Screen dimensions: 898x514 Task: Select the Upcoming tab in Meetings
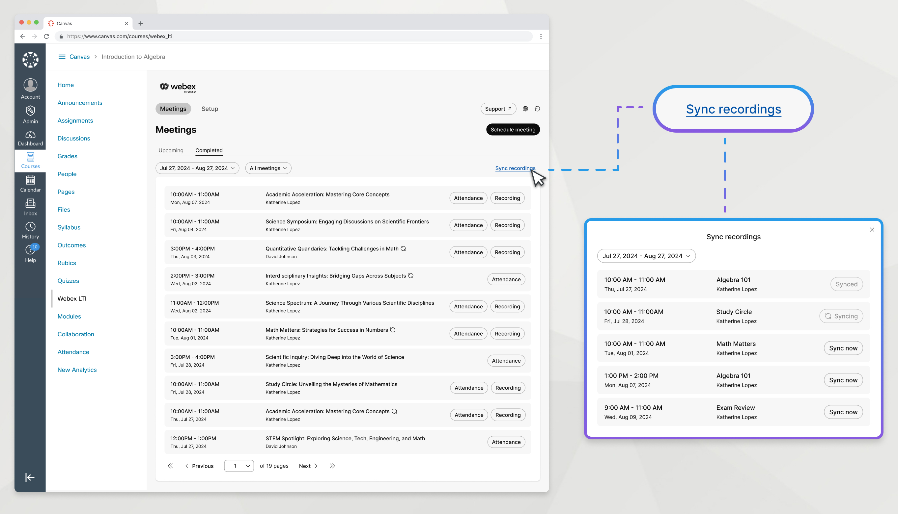click(170, 150)
